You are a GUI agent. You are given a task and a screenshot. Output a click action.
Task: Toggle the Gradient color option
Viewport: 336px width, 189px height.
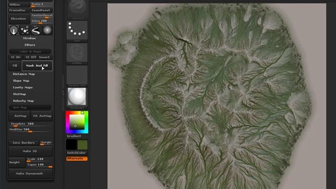pyautogui.click(x=74, y=136)
